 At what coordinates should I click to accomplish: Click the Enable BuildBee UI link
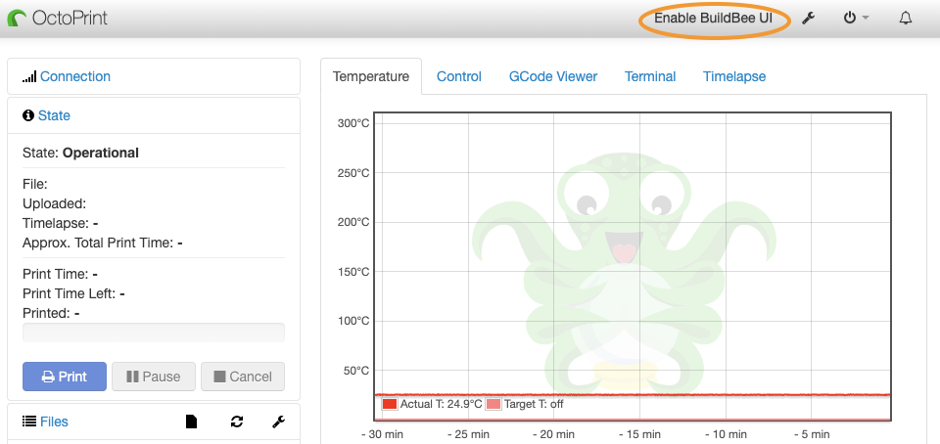pos(713,18)
